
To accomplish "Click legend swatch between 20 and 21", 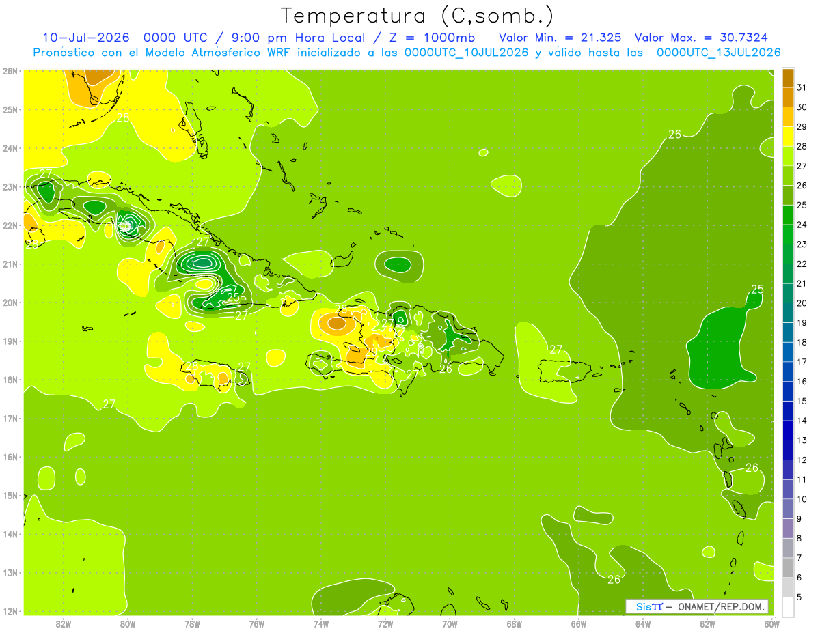I will pyautogui.click(x=788, y=293).
